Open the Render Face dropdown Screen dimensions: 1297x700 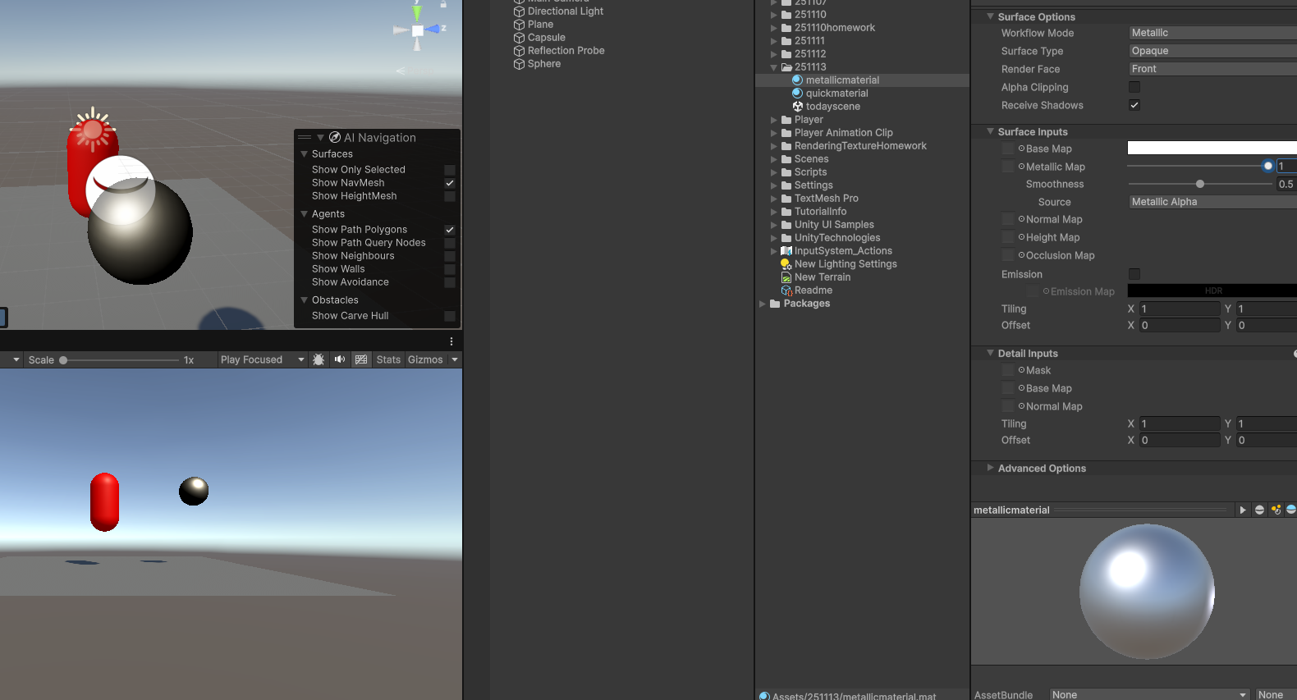pos(1212,69)
